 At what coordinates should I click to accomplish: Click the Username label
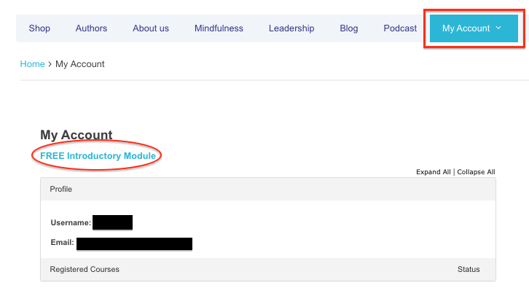tap(71, 223)
